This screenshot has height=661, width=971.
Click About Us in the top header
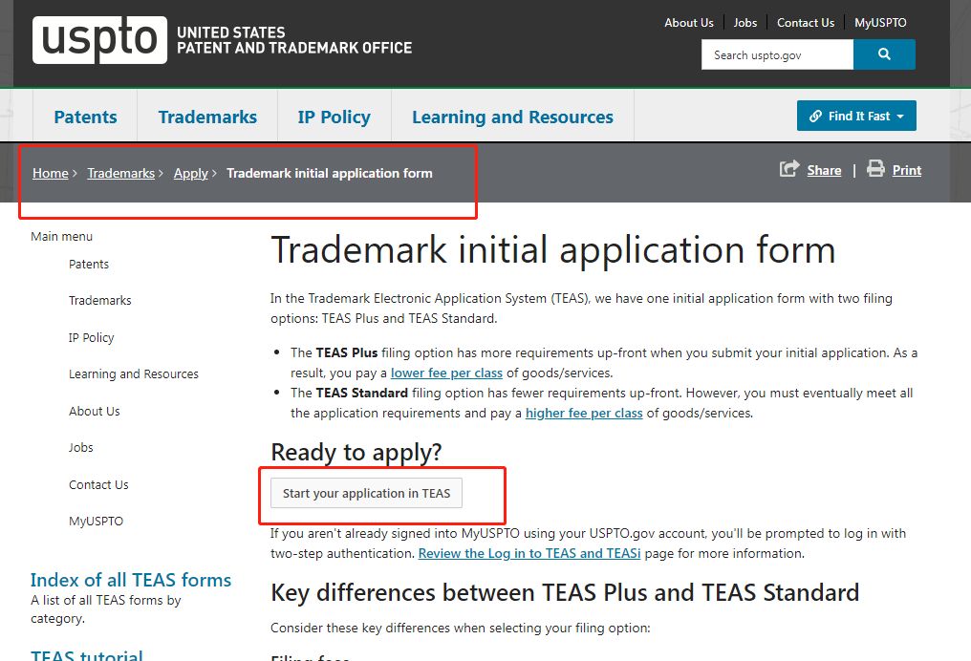(x=689, y=23)
